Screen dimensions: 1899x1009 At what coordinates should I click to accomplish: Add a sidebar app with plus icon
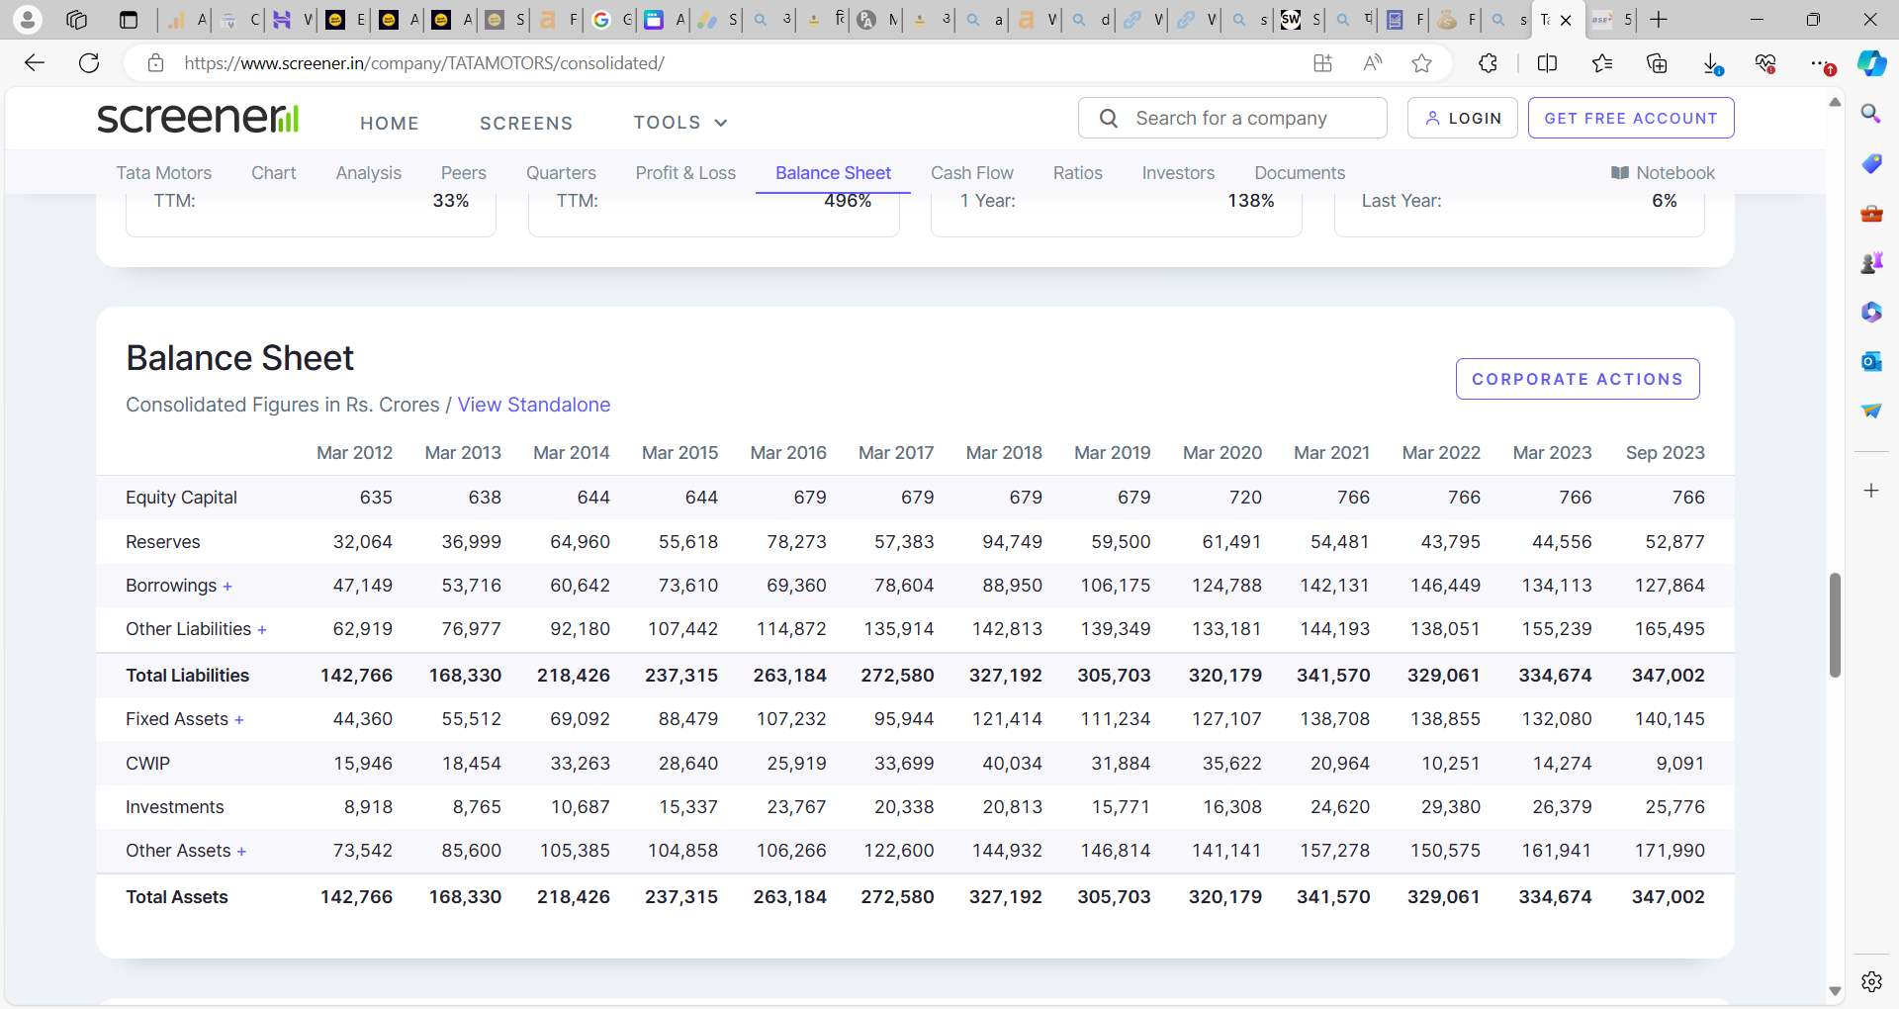pos(1871,491)
